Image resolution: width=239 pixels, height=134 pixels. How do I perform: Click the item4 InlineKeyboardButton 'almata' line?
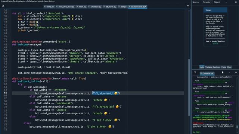pyautogui.click(x=67, y=61)
